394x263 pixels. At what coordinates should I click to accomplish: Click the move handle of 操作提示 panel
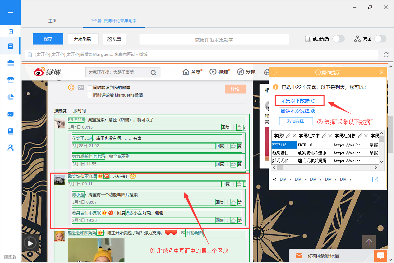coord(274,72)
